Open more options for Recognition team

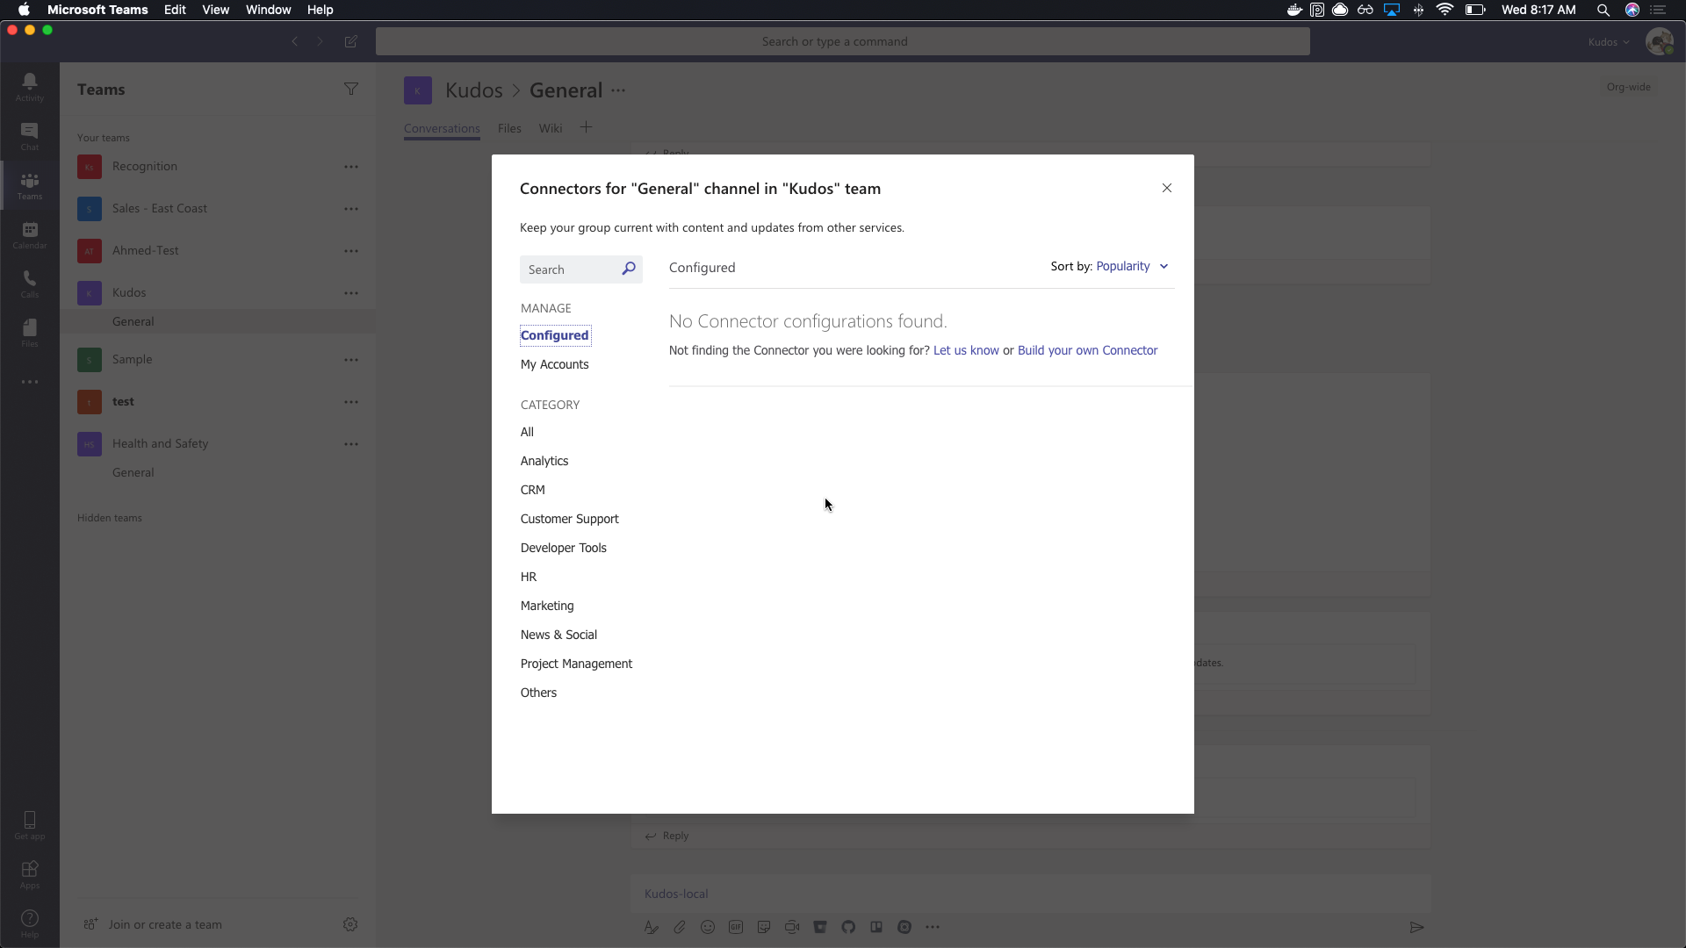coord(351,166)
